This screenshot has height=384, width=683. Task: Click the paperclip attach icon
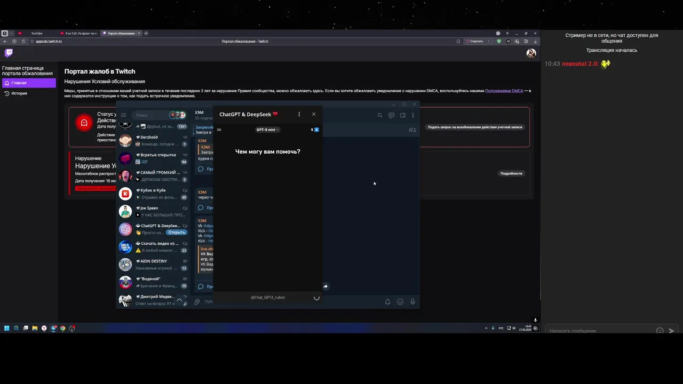click(x=197, y=302)
